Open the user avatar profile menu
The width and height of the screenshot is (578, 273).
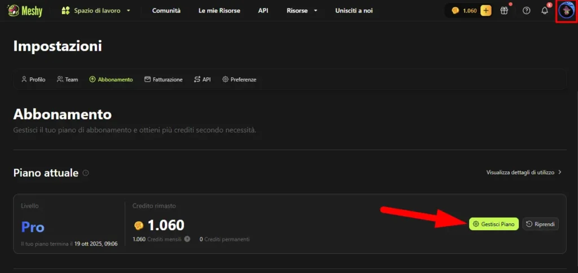tap(566, 11)
